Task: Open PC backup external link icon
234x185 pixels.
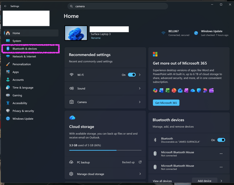Action: coord(140,162)
